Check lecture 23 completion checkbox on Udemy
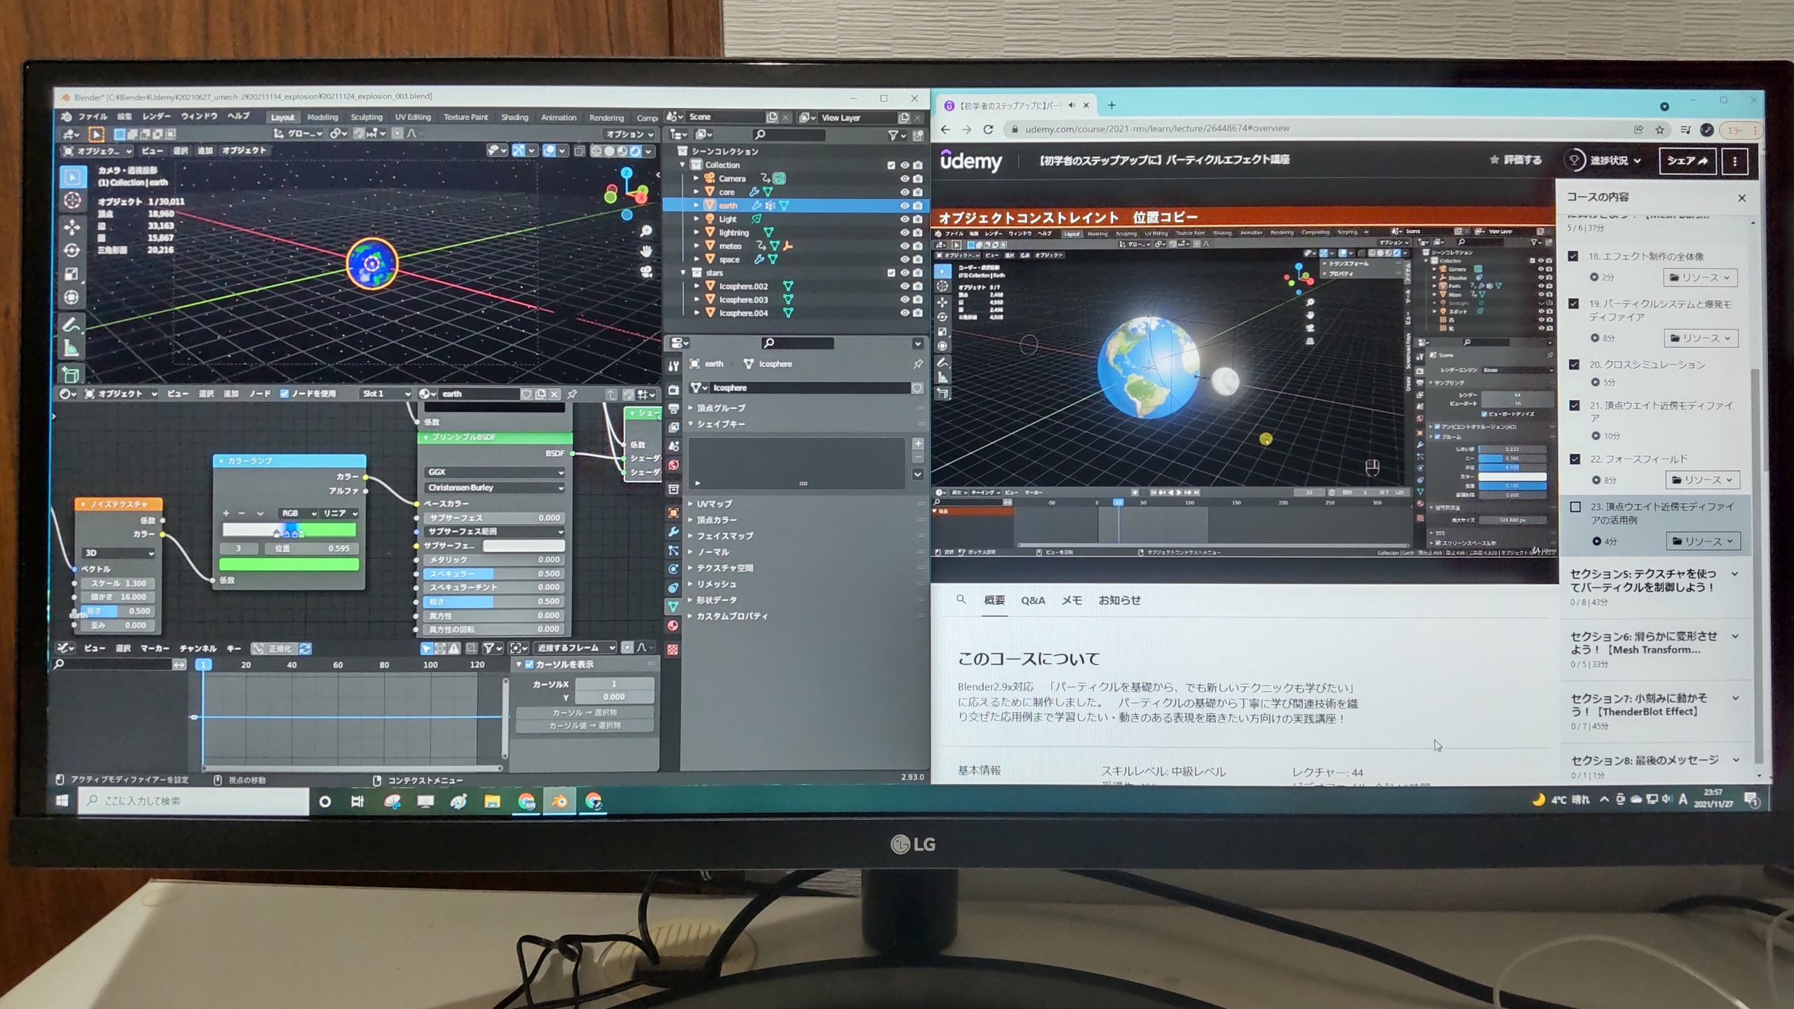This screenshot has width=1794, height=1009. click(1575, 507)
